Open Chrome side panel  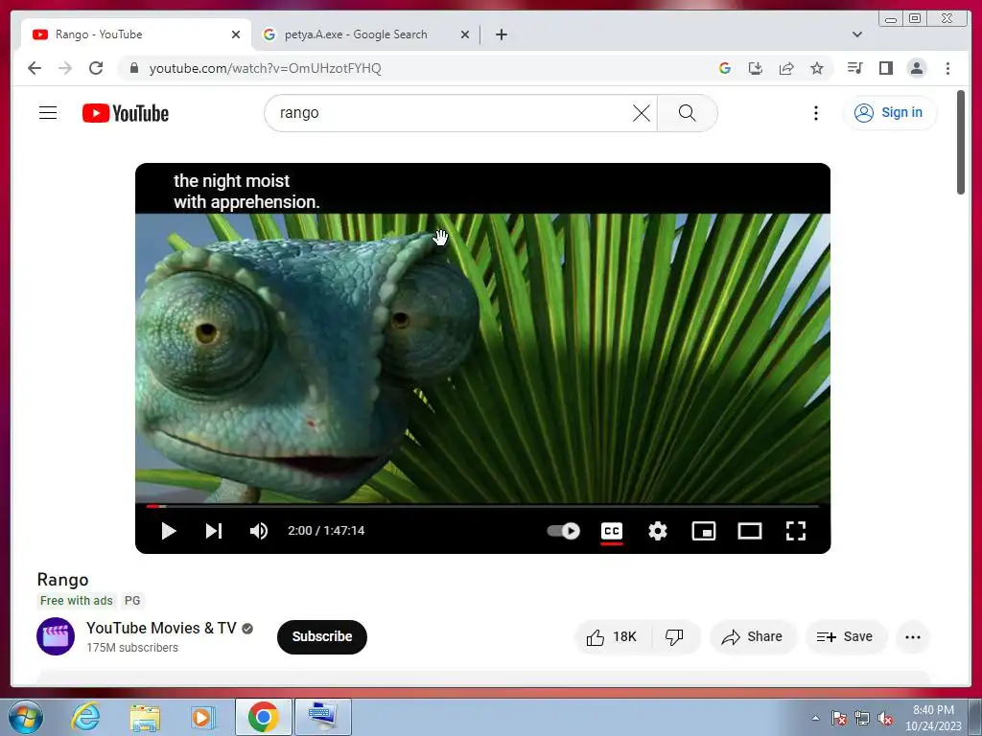(x=885, y=68)
